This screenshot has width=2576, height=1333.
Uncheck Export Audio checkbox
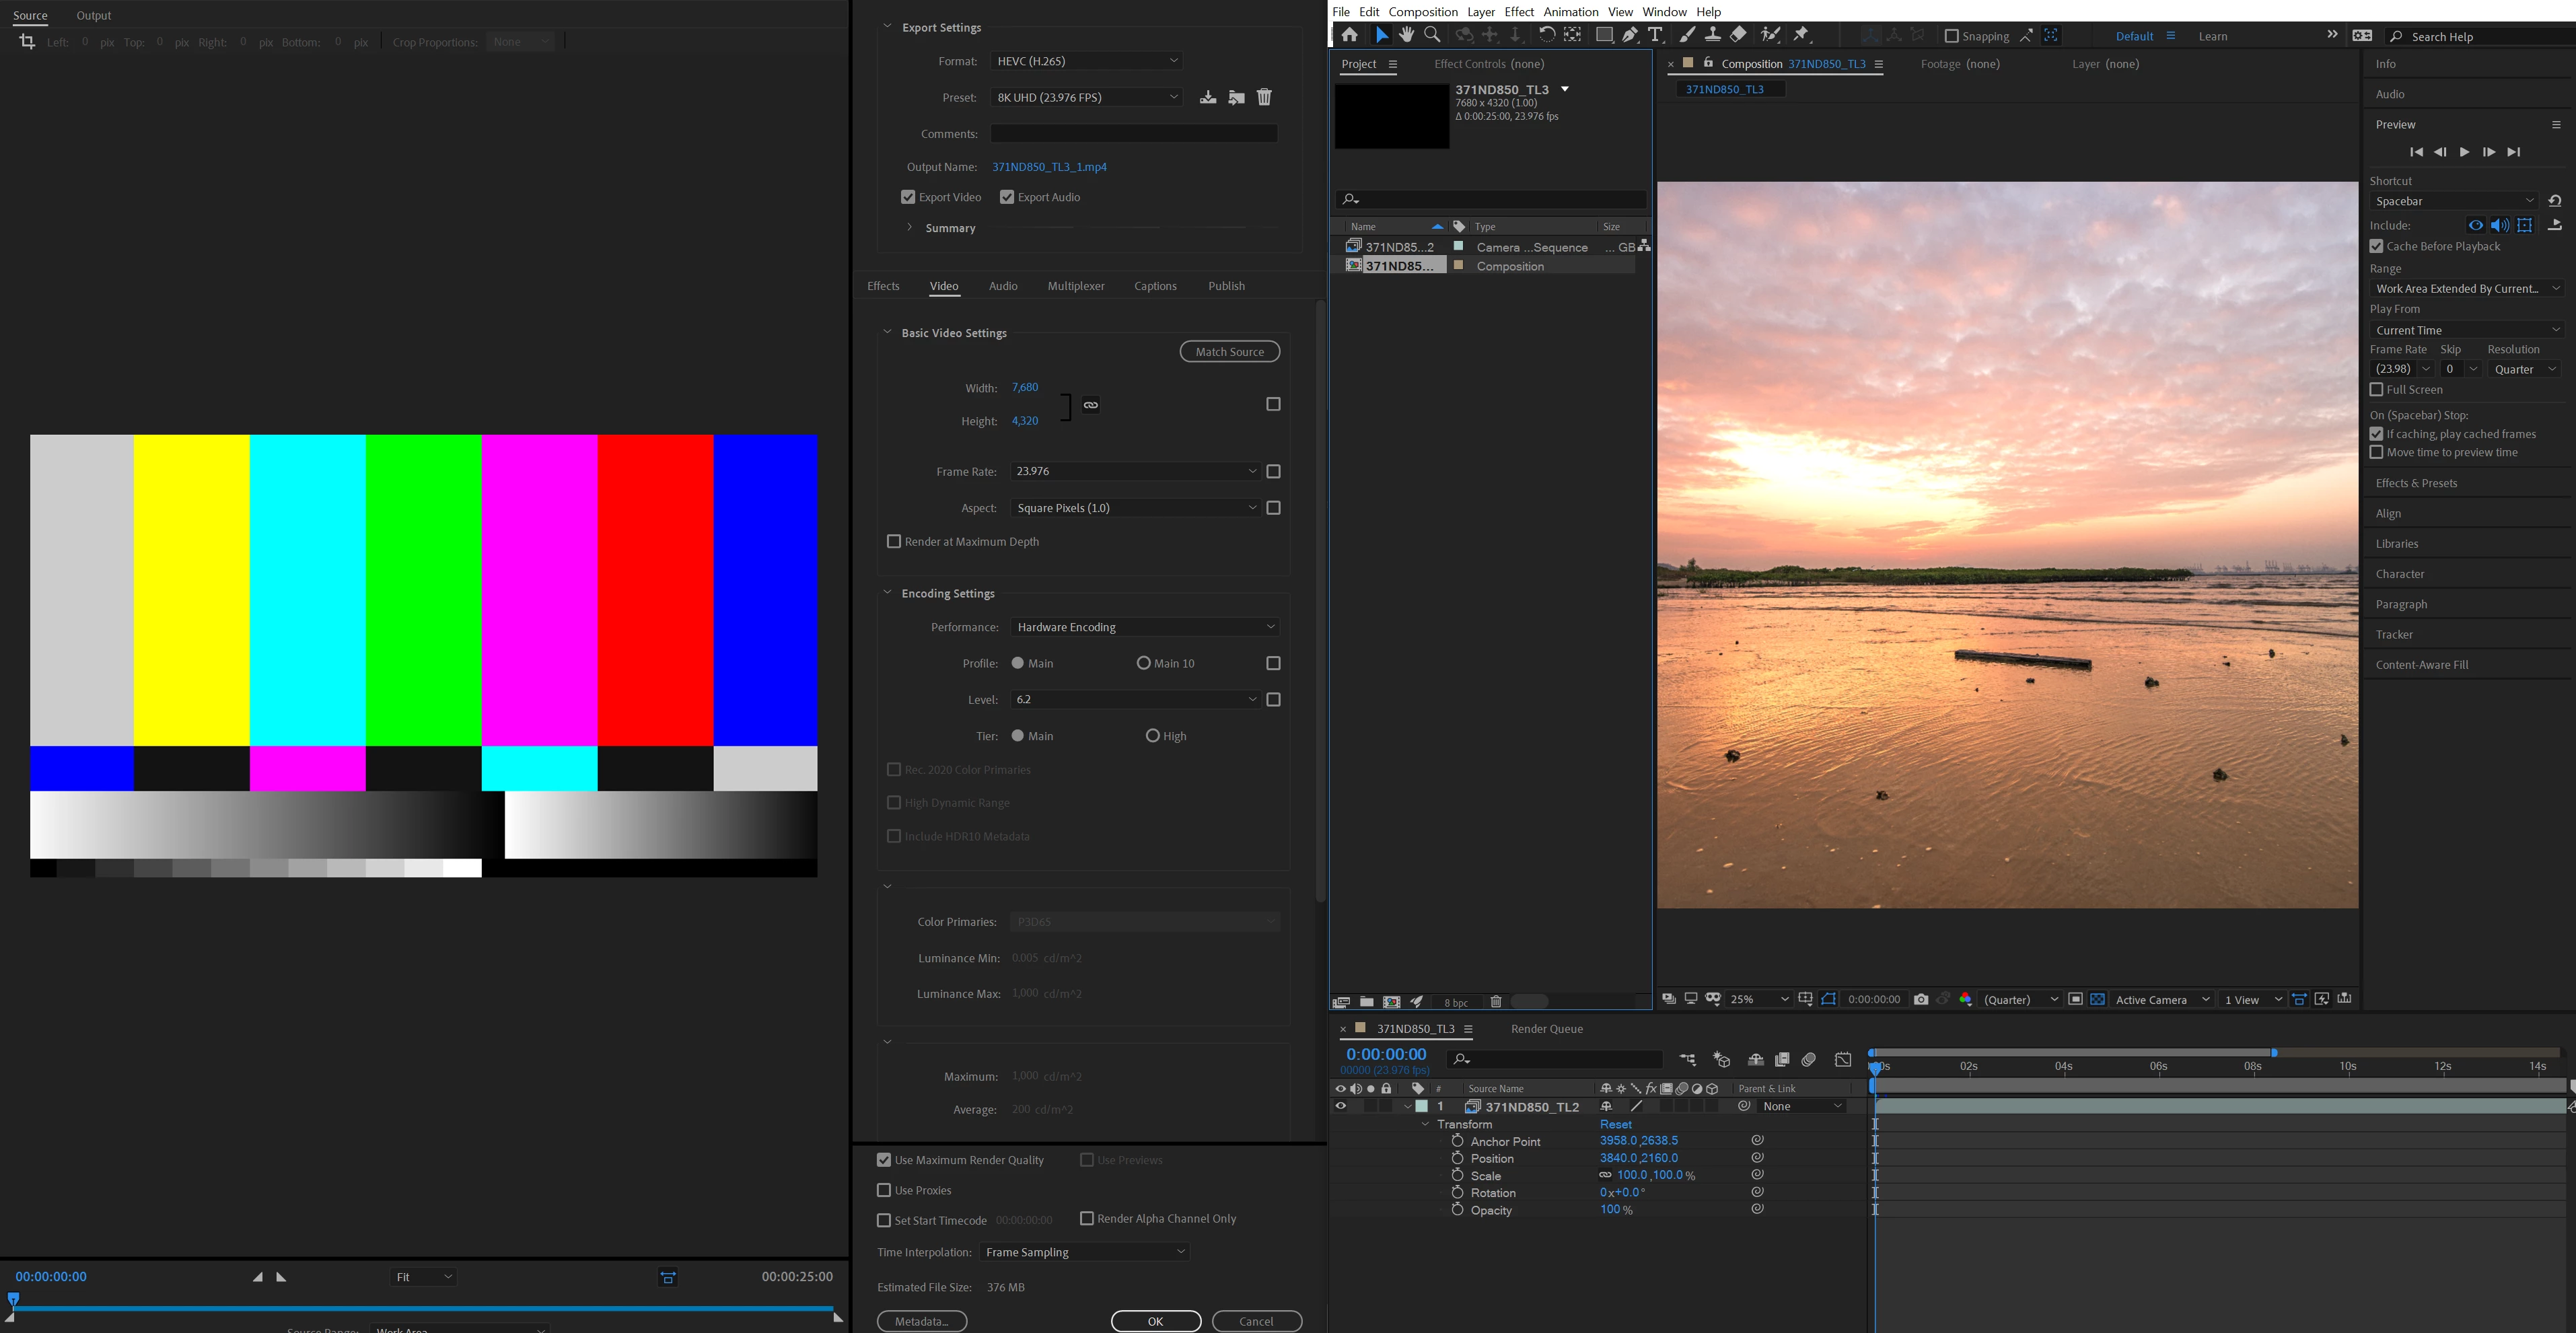tap(1007, 197)
